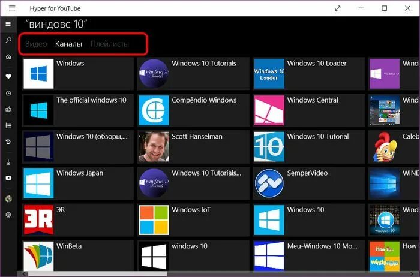This screenshot has width=420, height=277.
Task: Open Windows IoT channel colorful logo
Action: pos(154,220)
